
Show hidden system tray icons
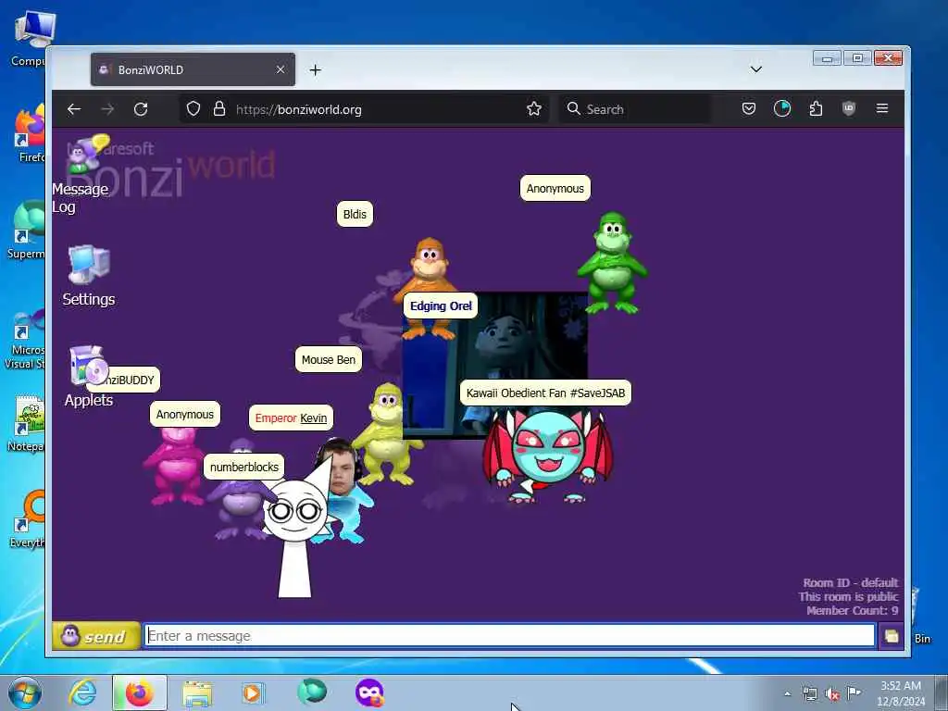click(x=787, y=694)
